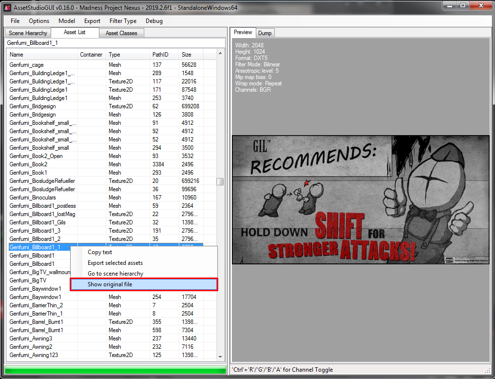Screen dimensions: 495x379
Task: Open the Options menu
Action: tap(39, 21)
